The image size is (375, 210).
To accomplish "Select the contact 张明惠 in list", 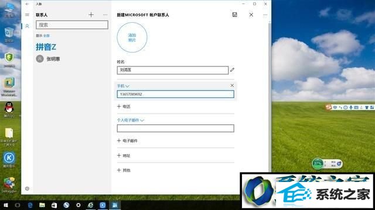I will click(x=71, y=59).
